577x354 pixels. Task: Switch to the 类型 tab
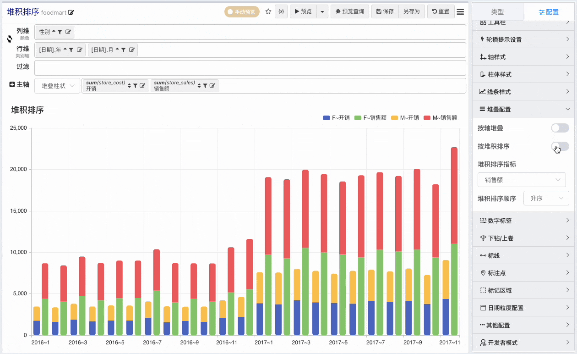coord(498,11)
